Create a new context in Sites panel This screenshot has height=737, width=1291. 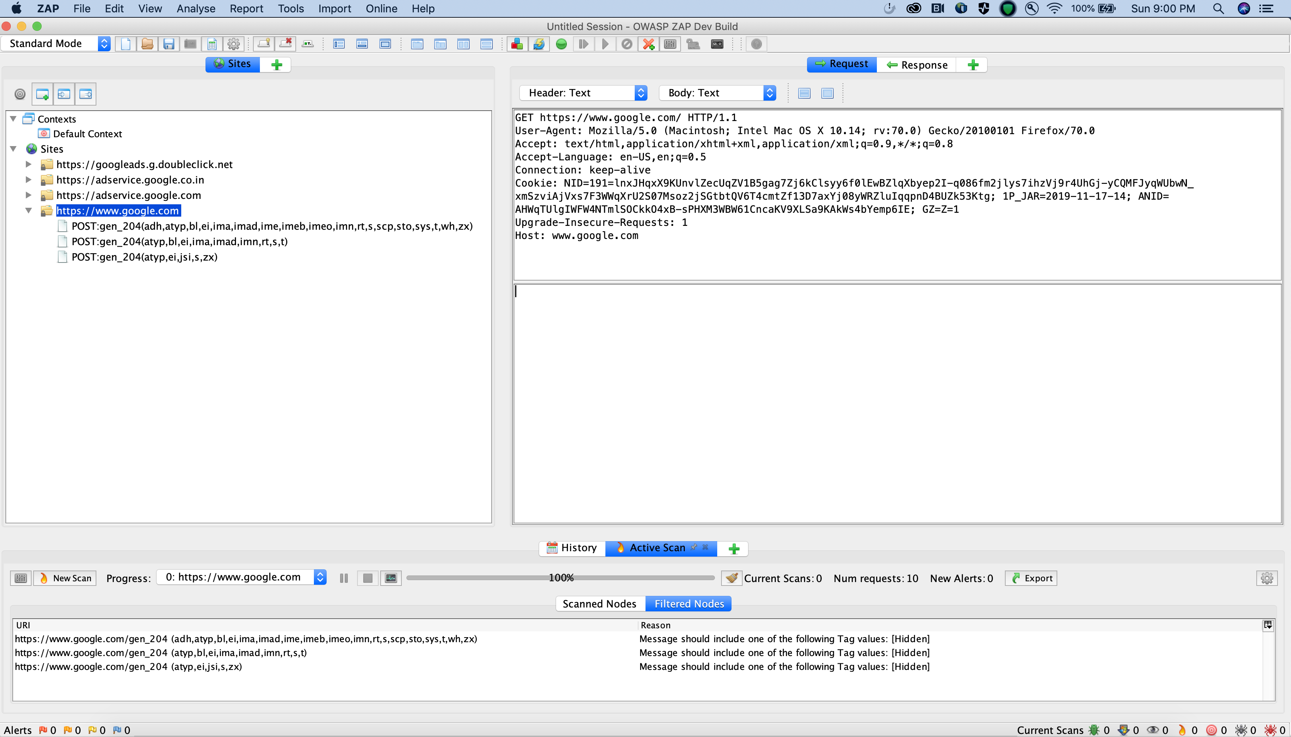coord(42,94)
